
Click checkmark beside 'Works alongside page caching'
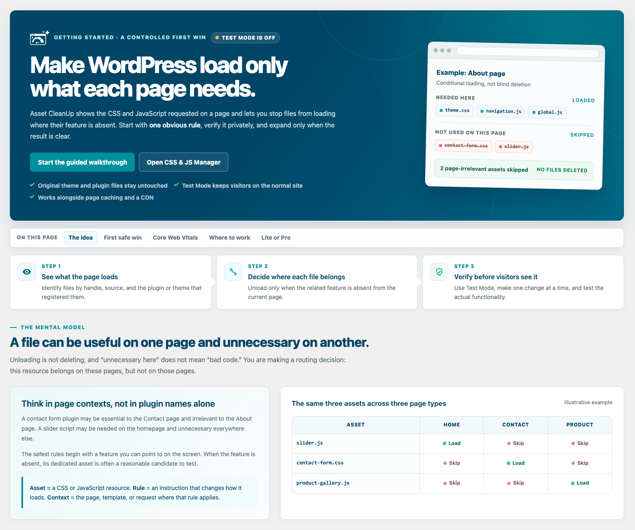pyautogui.click(x=32, y=197)
